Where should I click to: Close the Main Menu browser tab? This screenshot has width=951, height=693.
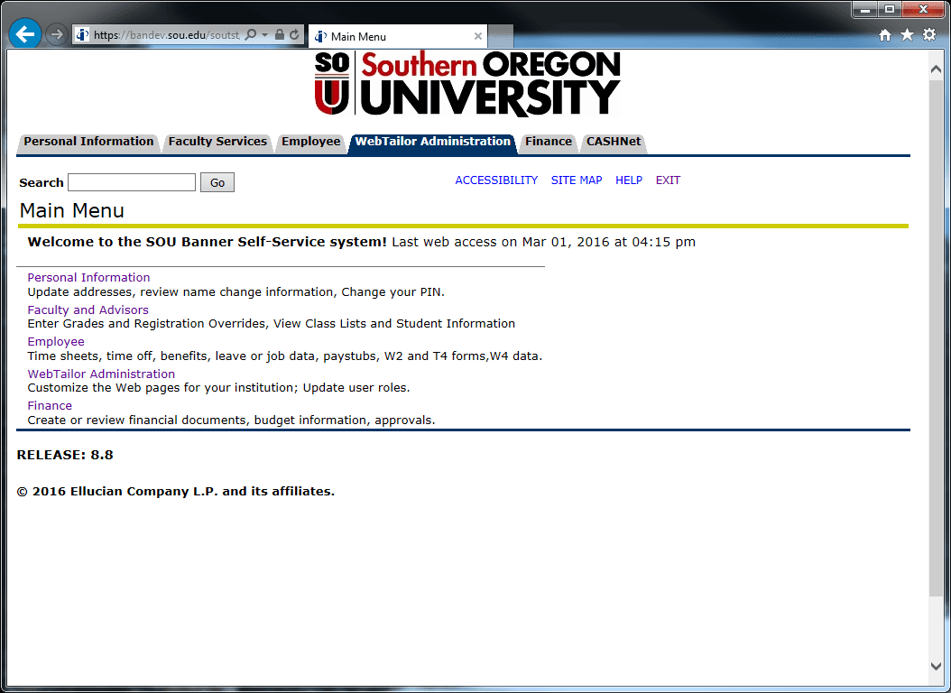point(478,37)
